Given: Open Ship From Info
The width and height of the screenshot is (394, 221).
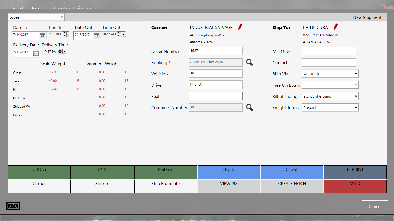Looking at the screenshot, I should (166, 186).
